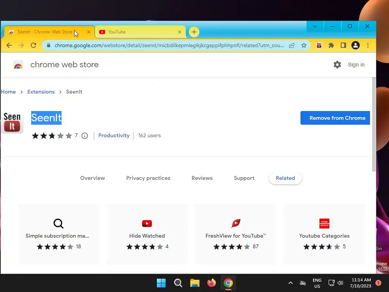389x292 pixels.
Task: Click the 162 users text
Action: pyautogui.click(x=149, y=136)
